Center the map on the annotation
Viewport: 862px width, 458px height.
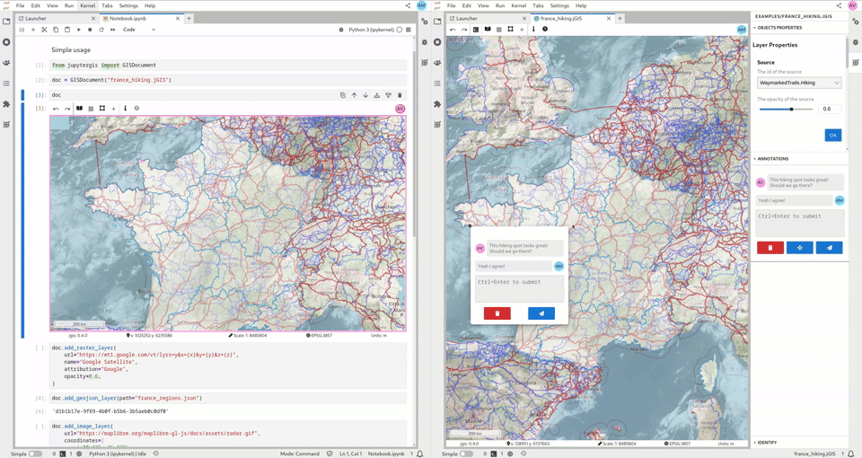(799, 248)
